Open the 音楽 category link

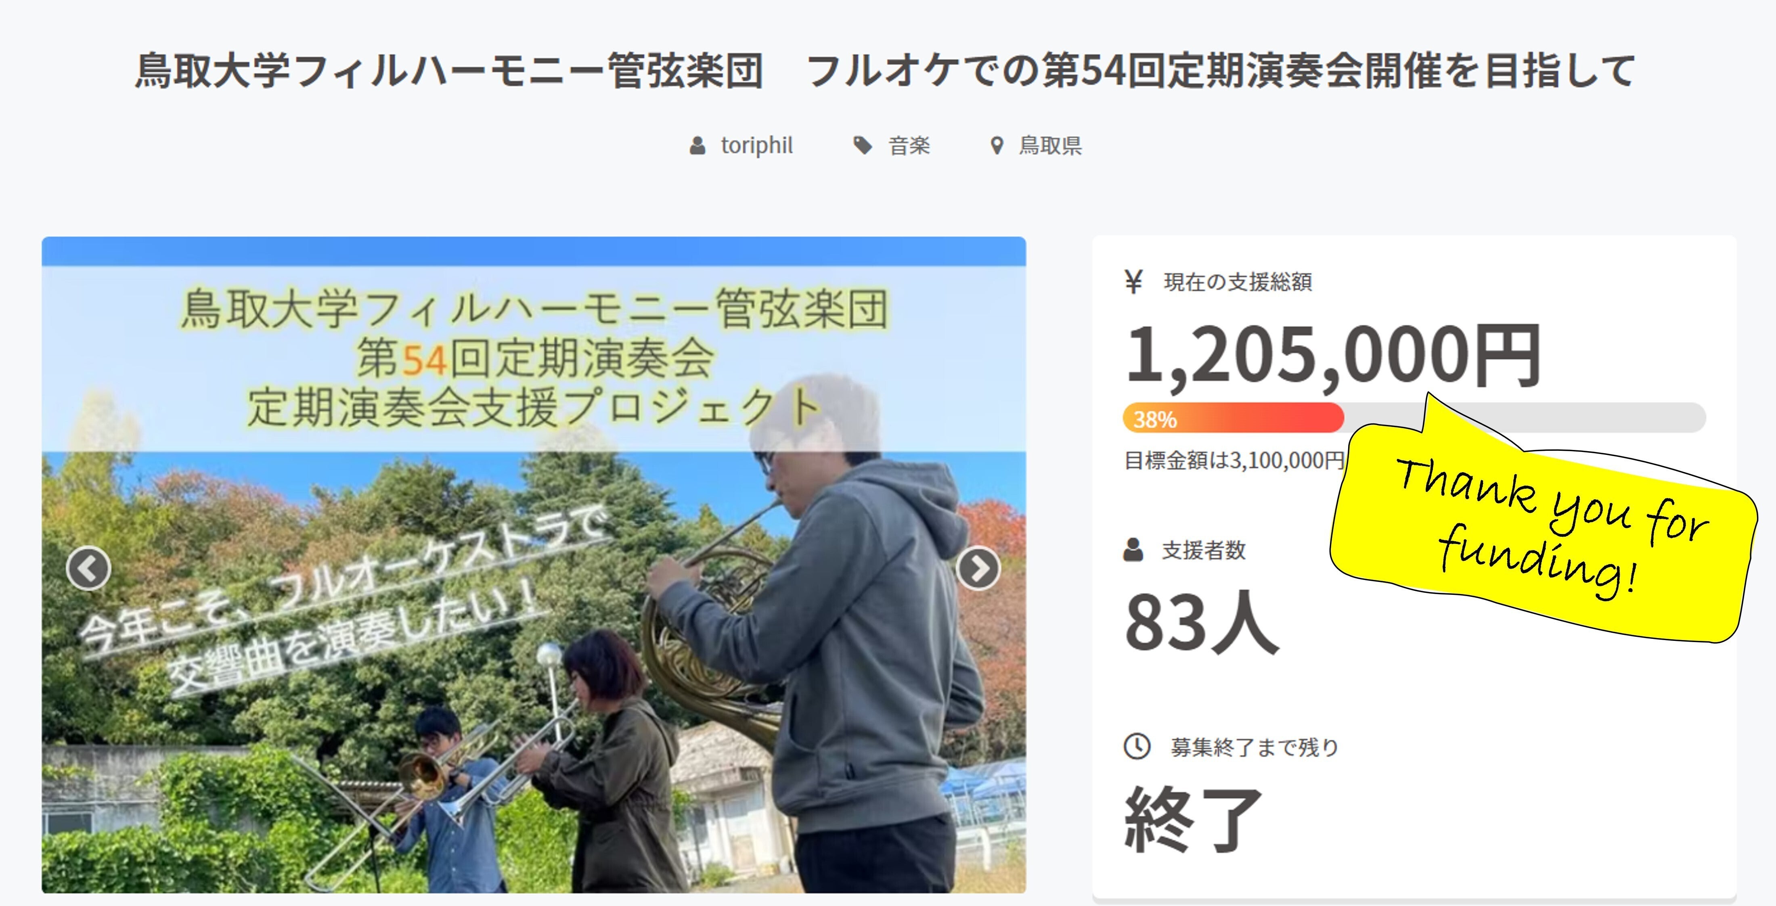[909, 145]
